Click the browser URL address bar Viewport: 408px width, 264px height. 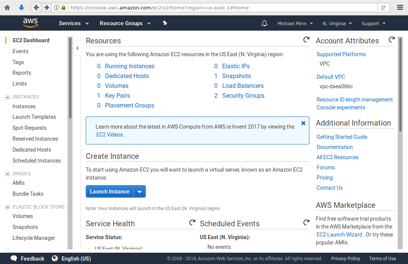coord(223,8)
